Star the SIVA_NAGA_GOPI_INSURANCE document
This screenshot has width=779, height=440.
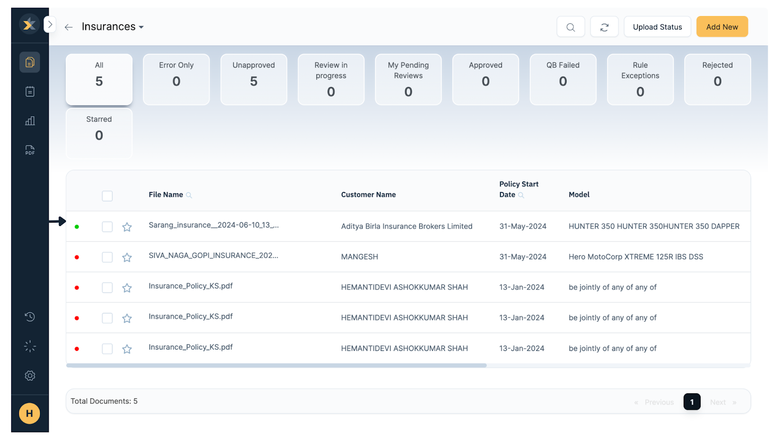pos(127,257)
